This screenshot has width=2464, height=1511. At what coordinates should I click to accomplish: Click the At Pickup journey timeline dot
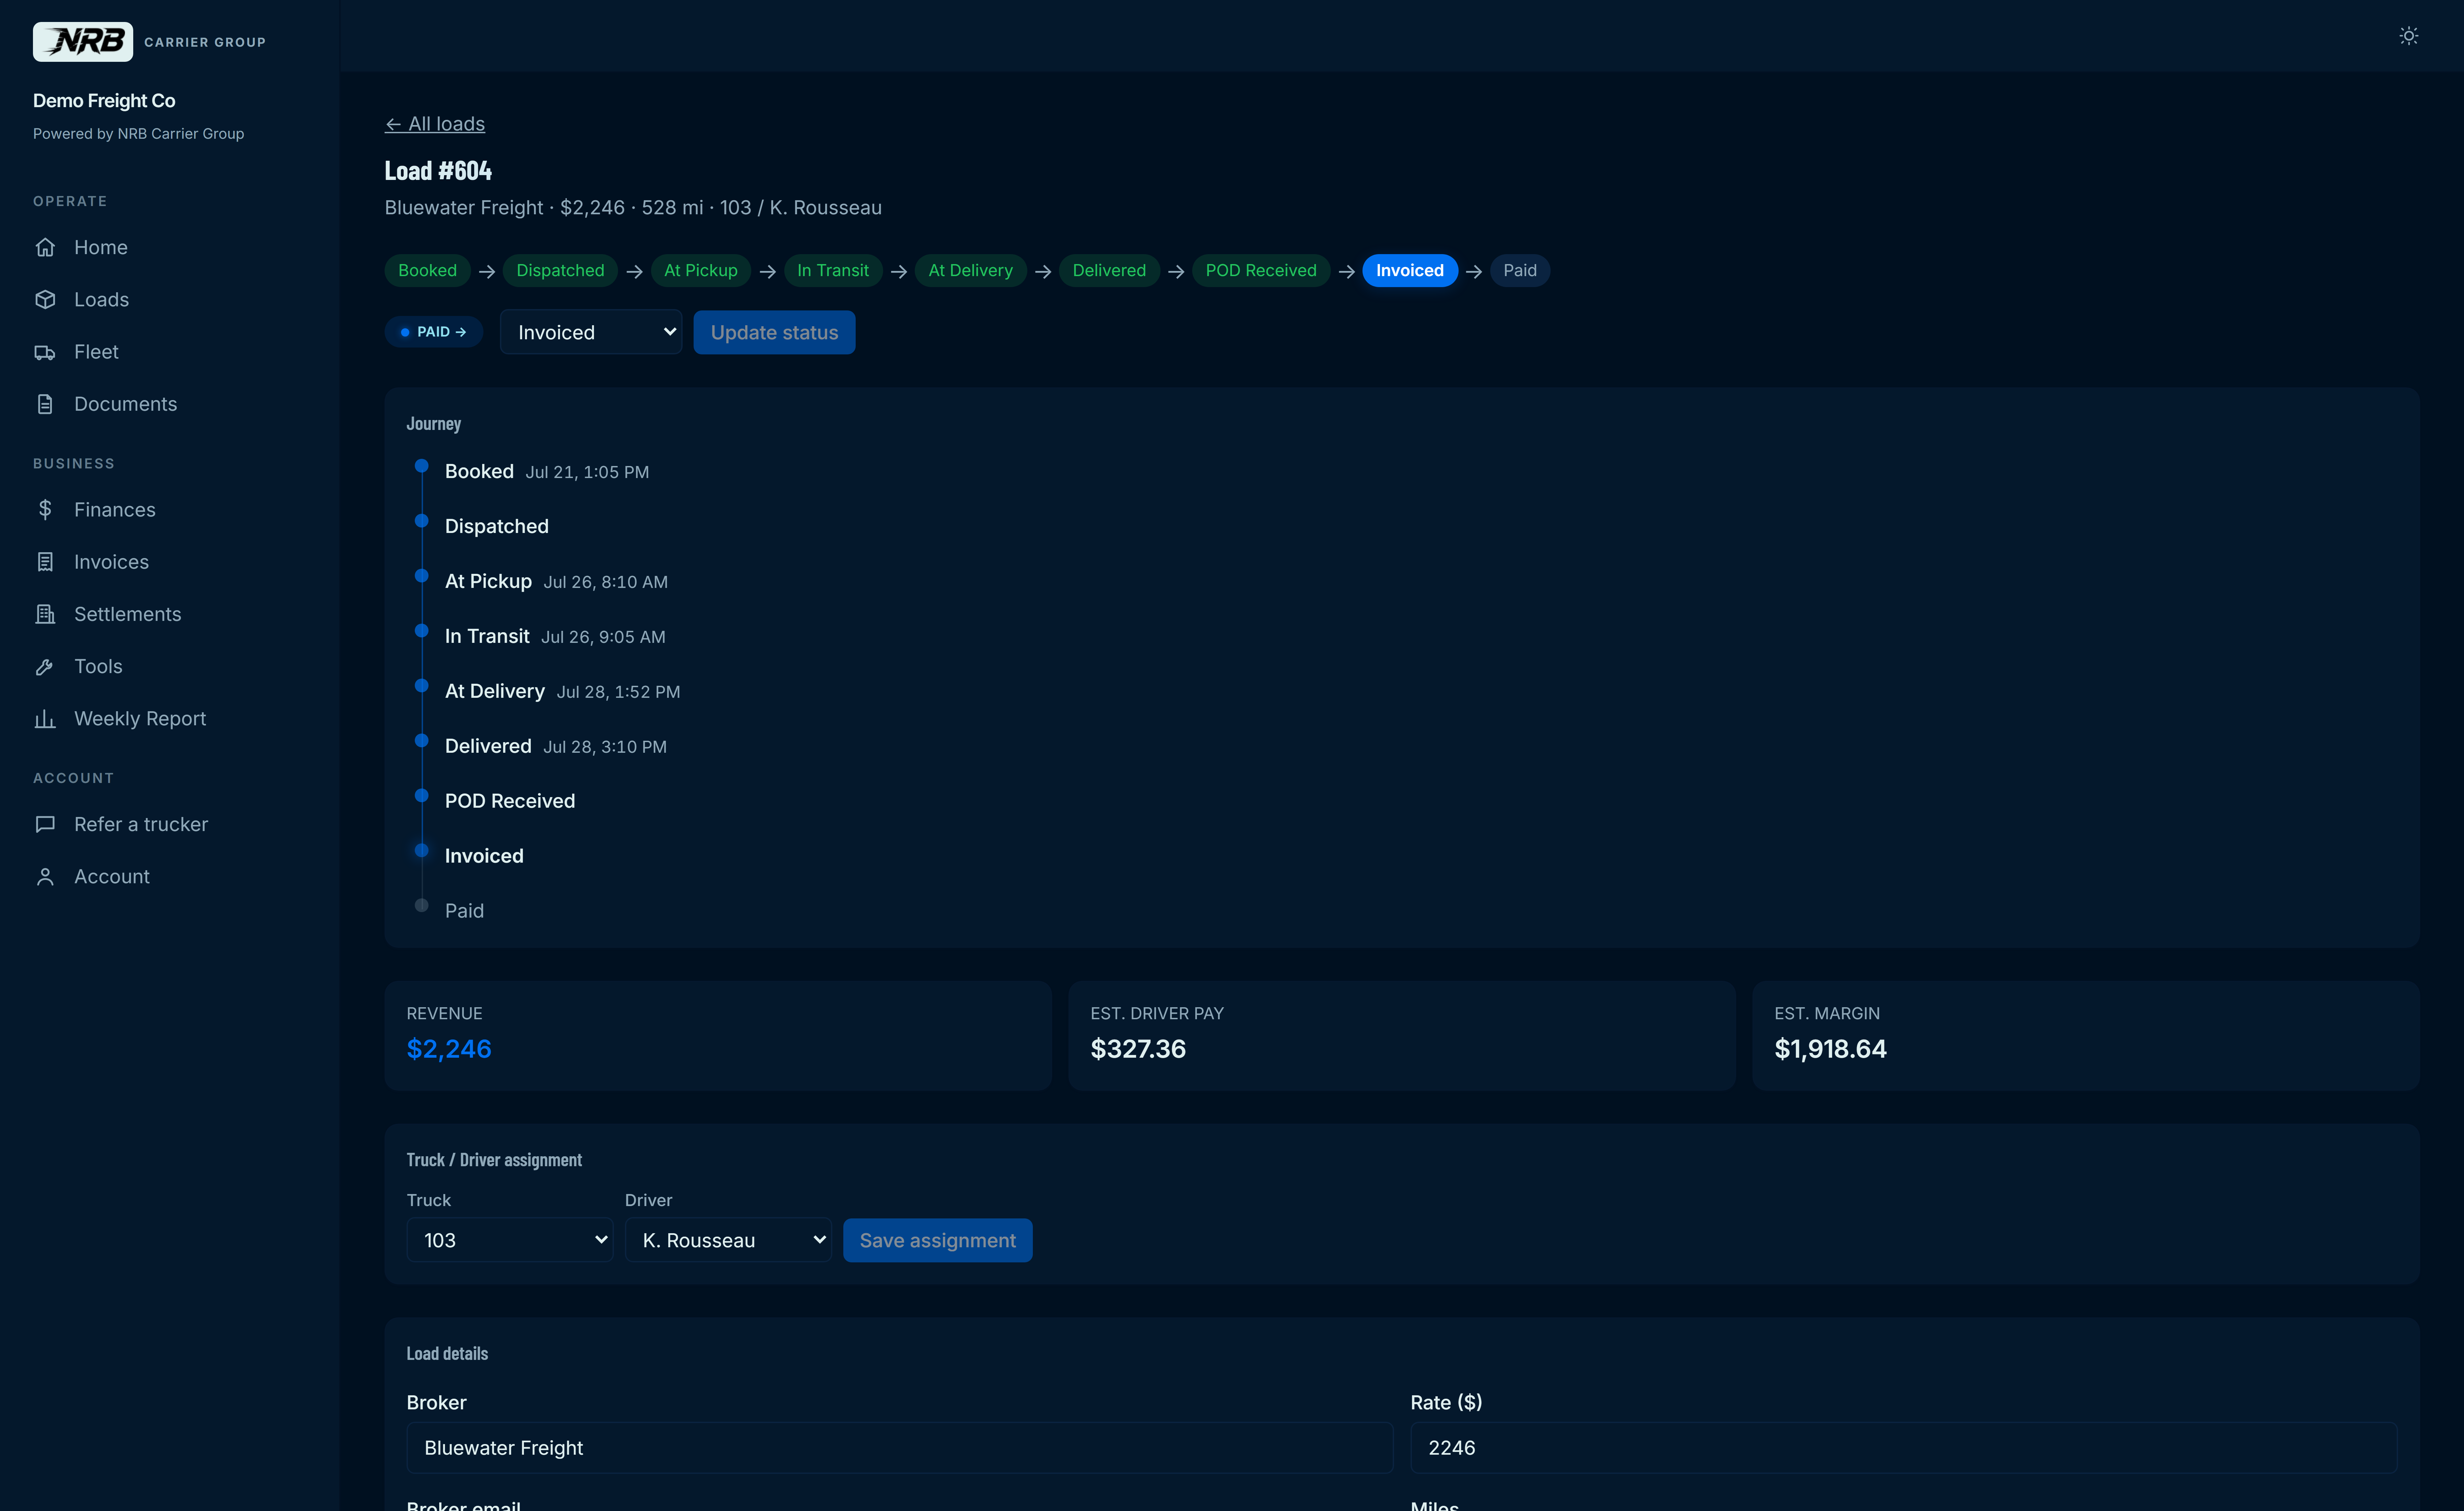tap(422, 576)
